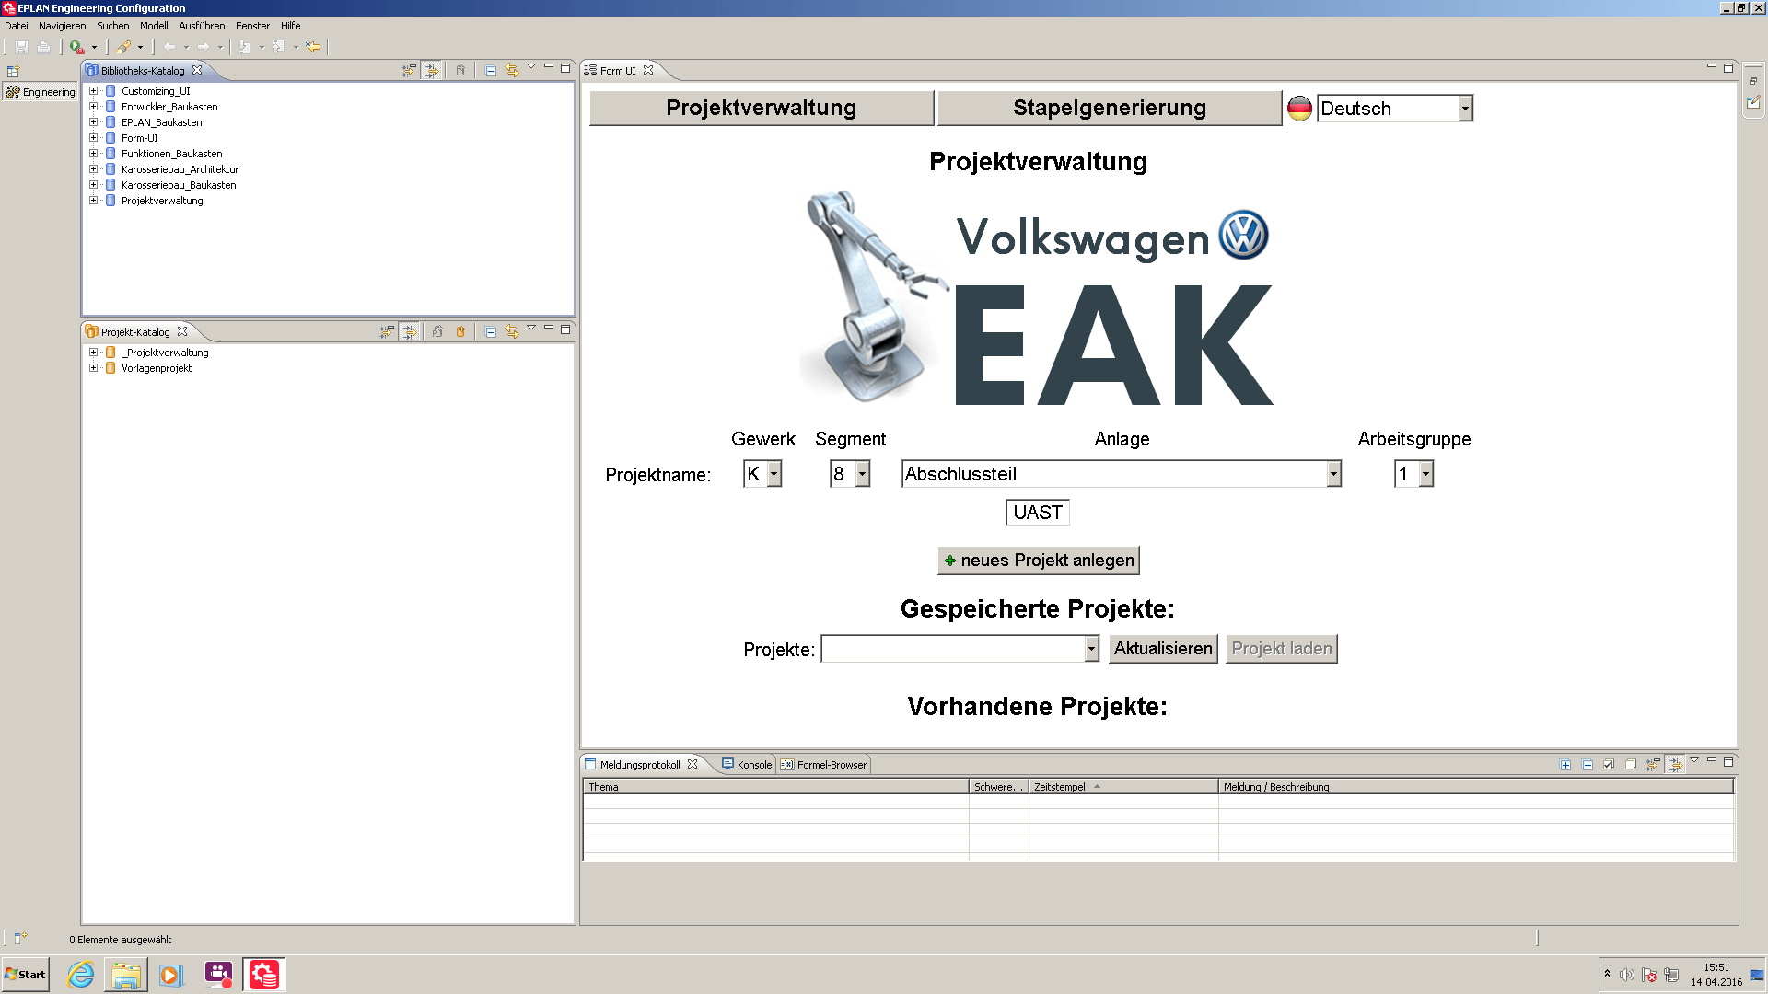Screen dimensions: 1768x994
Task: Click the German flag icon beside the language selector
Action: (x=1298, y=108)
